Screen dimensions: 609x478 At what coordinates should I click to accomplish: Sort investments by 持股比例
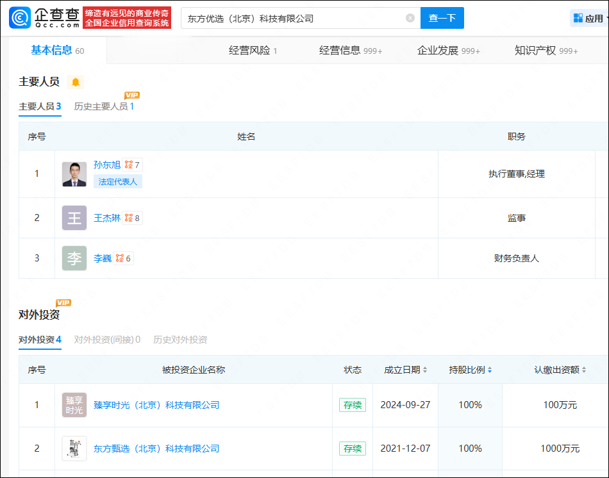pyautogui.click(x=490, y=370)
